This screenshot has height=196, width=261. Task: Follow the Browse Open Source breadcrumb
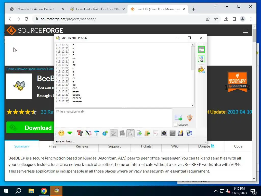(31, 69)
